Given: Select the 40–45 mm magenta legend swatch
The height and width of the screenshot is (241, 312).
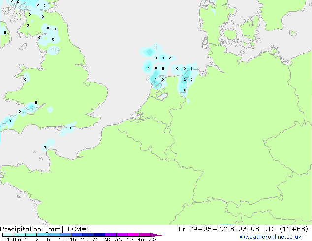Looking at the screenshot, I should 133,235.
